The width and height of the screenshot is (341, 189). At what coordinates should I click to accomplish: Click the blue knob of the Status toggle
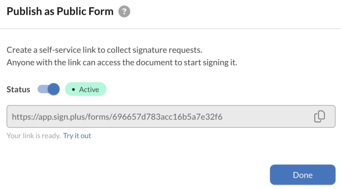click(54, 89)
